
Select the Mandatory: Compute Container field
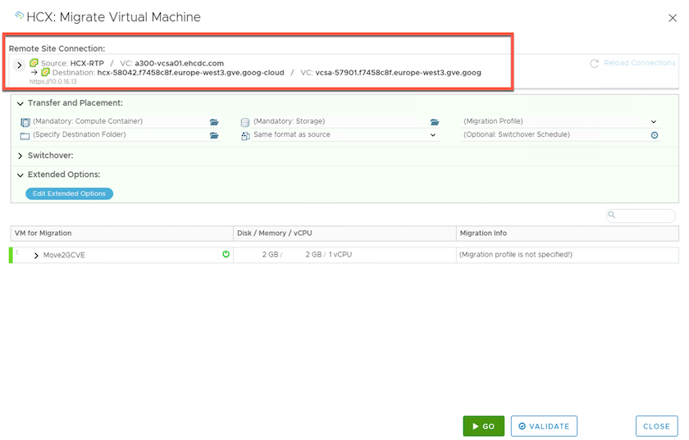coord(120,121)
